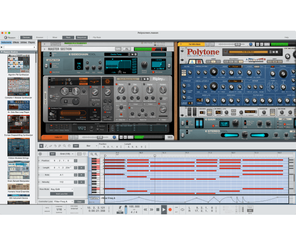
Task: Open the Help menu at top right
Action: 287,38
